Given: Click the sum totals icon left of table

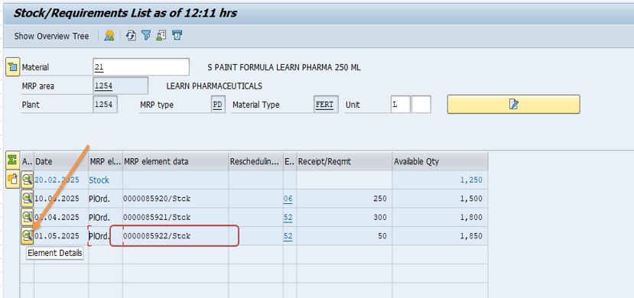Looking at the screenshot, I should pyautogui.click(x=12, y=160).
